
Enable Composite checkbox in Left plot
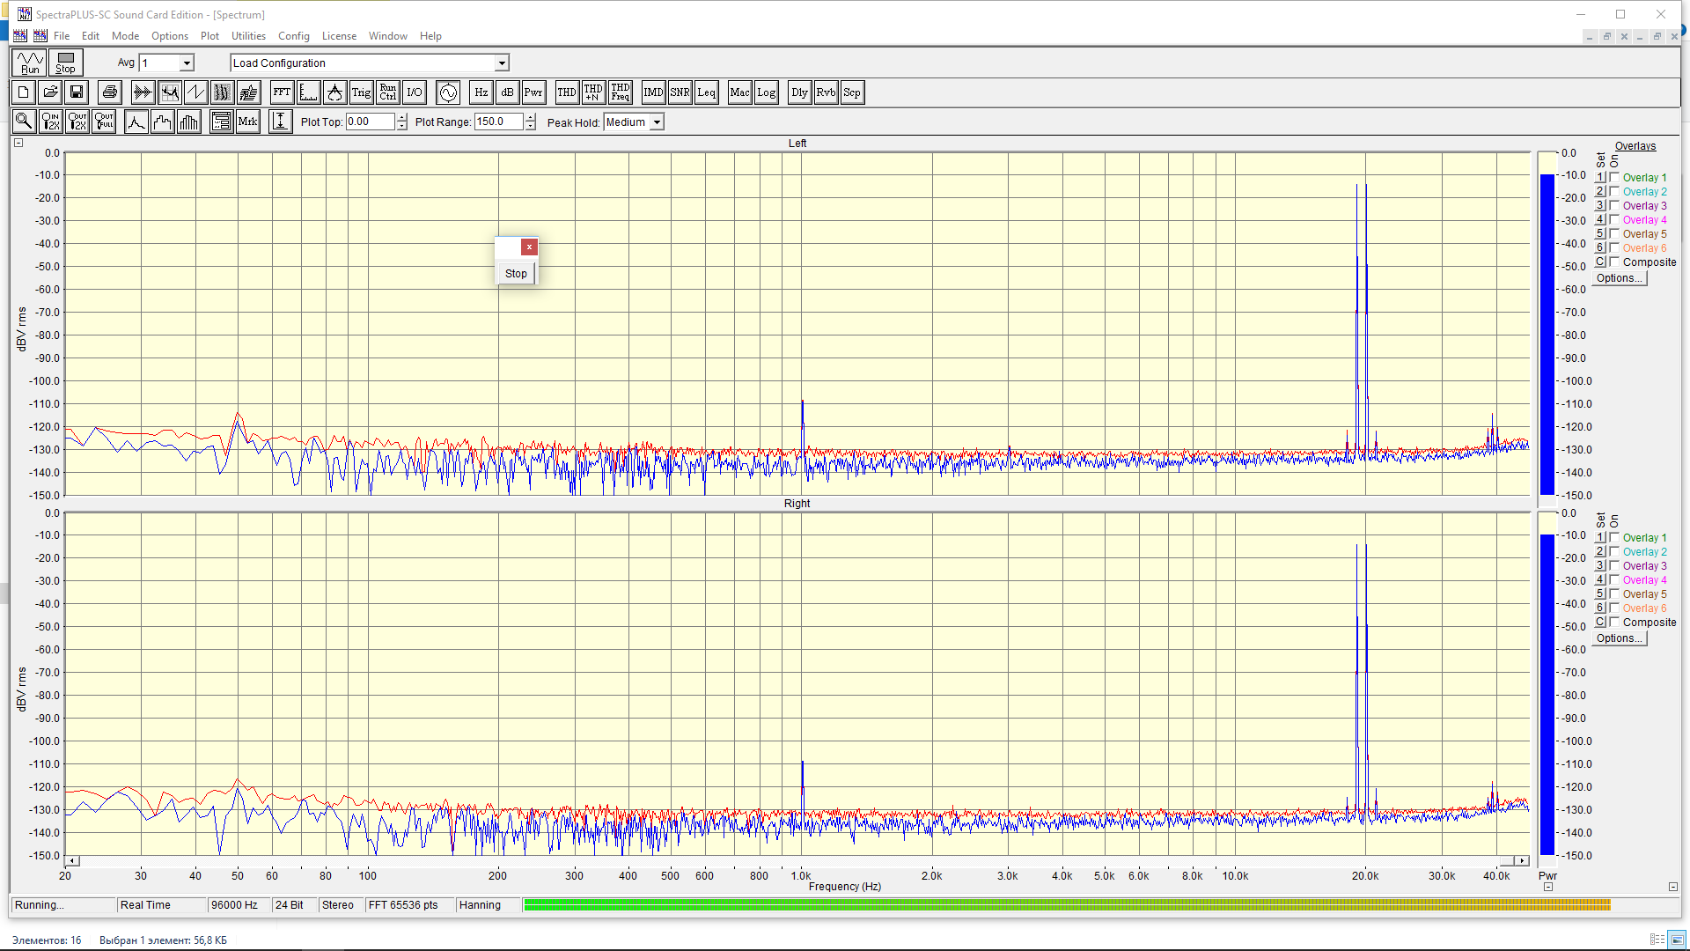pyautogui.click(x=1614, y=262)
